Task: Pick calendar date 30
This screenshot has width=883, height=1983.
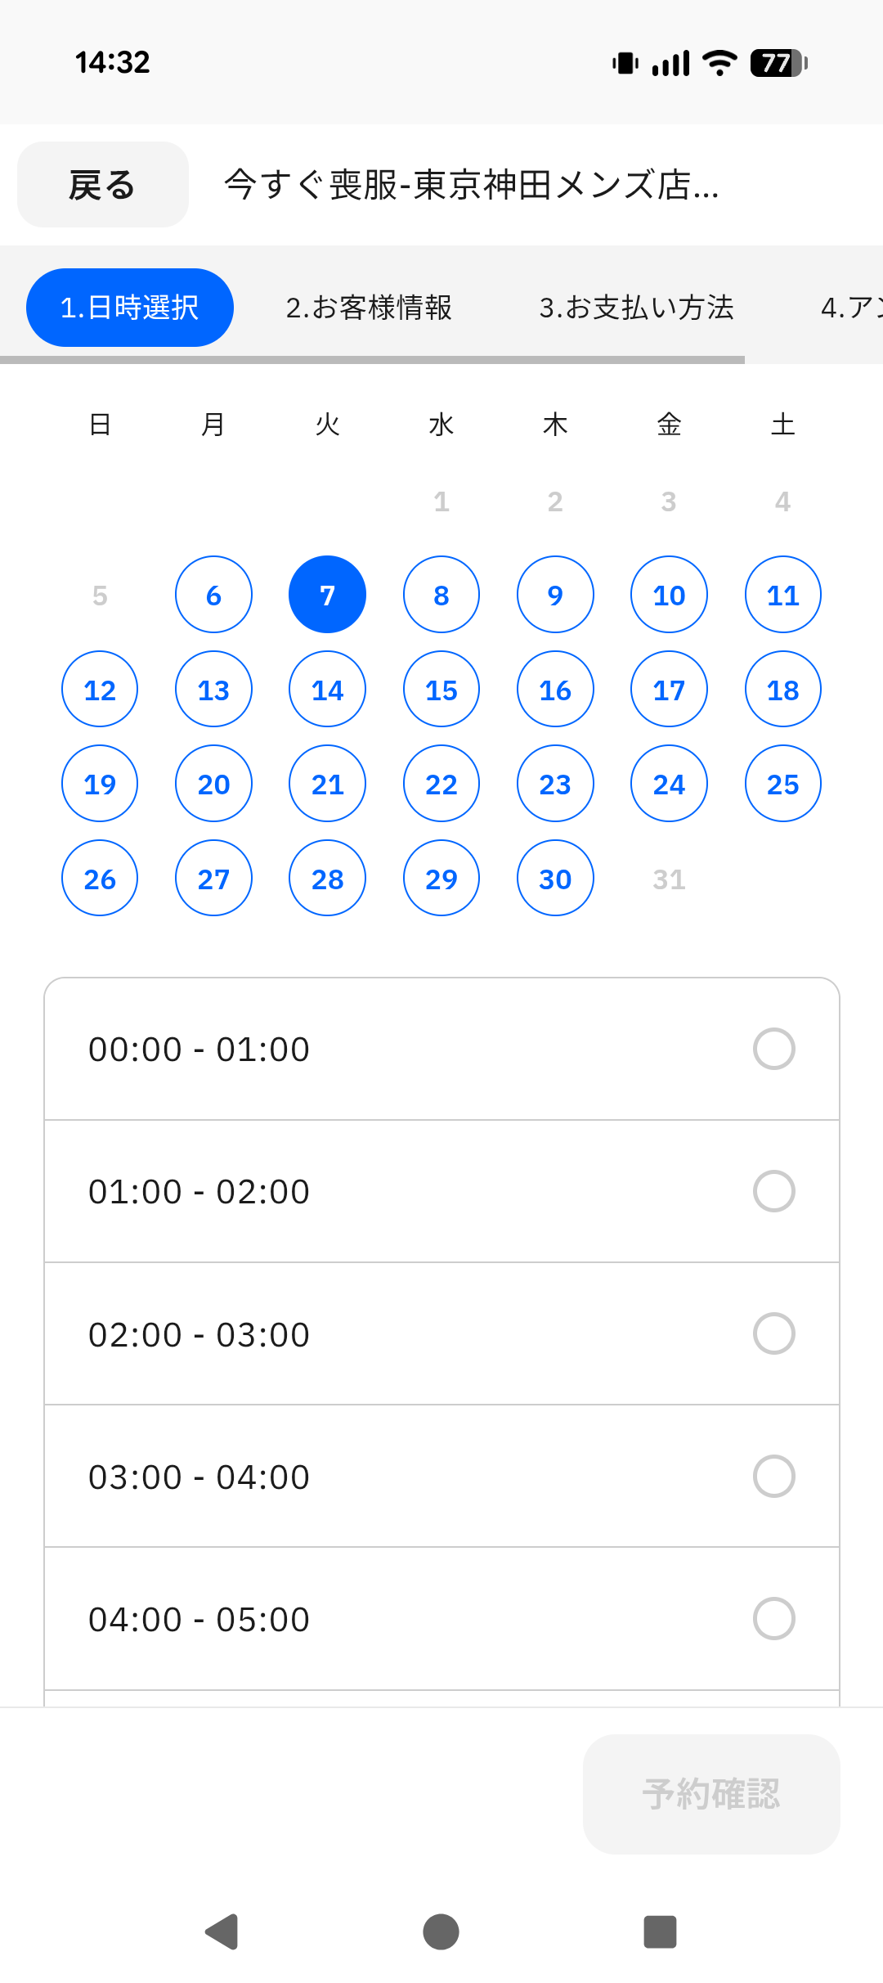Action: click(x=555, y=879)
